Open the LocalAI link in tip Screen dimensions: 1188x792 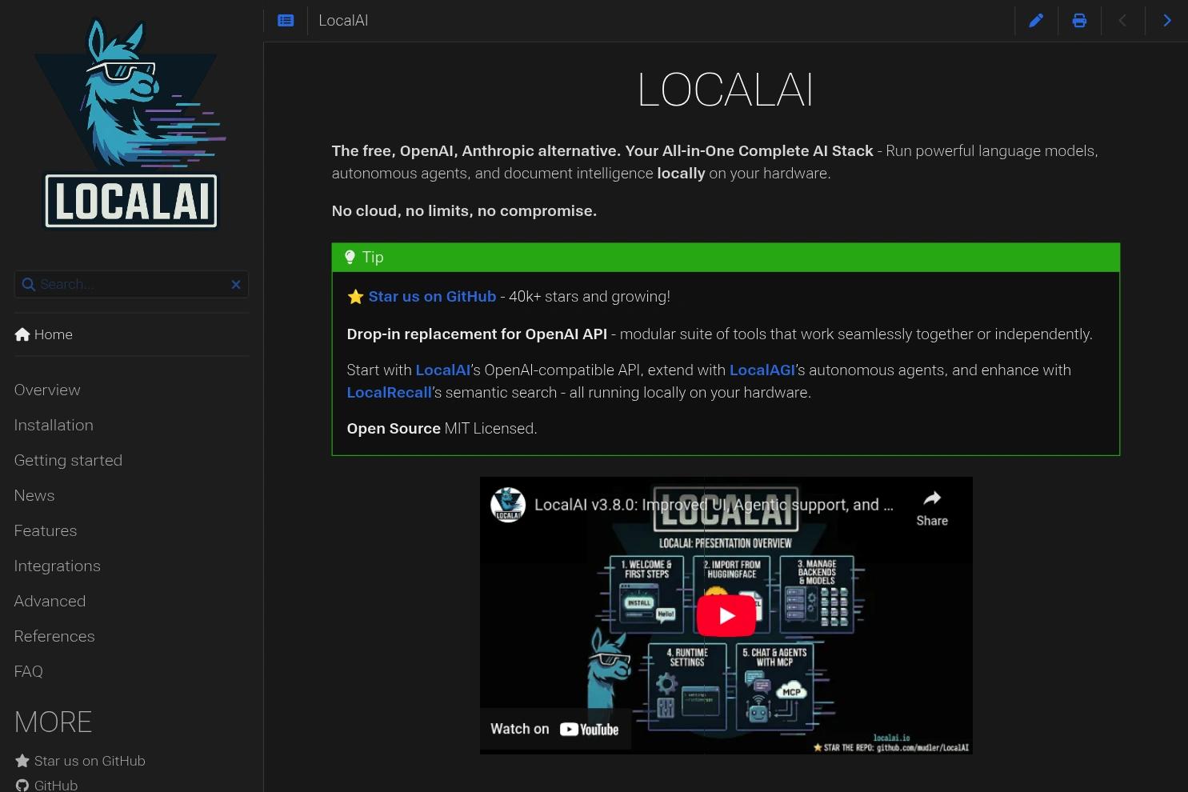click(443, 370)
